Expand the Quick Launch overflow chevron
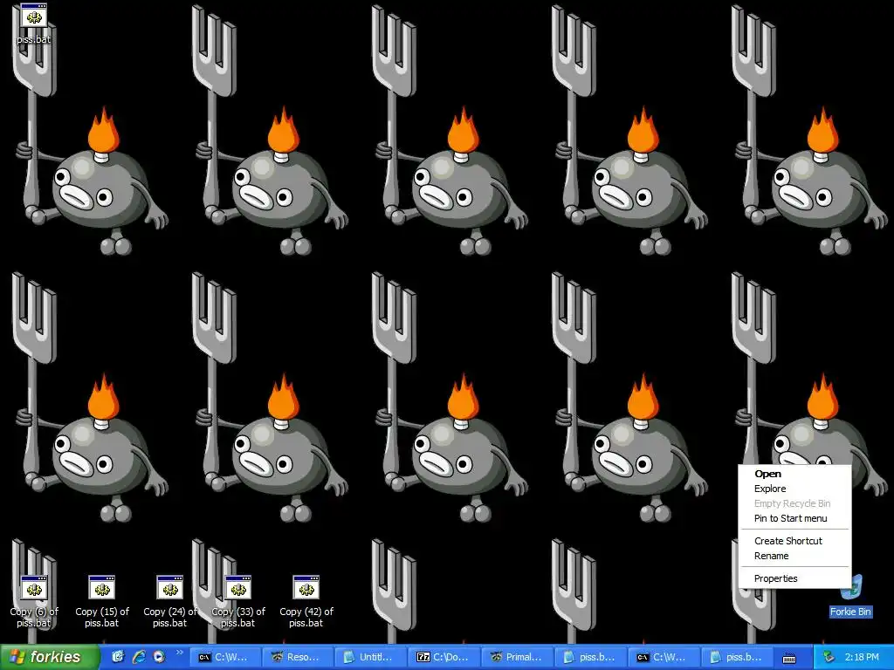This screenshot has height=670, width=894. coord(179,653)
